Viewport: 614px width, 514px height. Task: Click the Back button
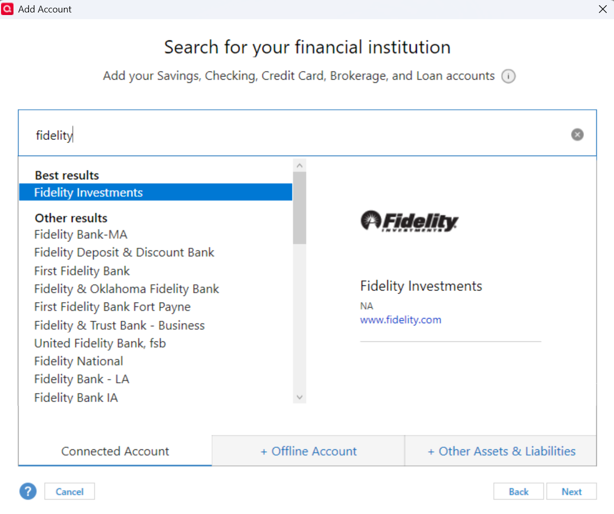pos(519,491)
